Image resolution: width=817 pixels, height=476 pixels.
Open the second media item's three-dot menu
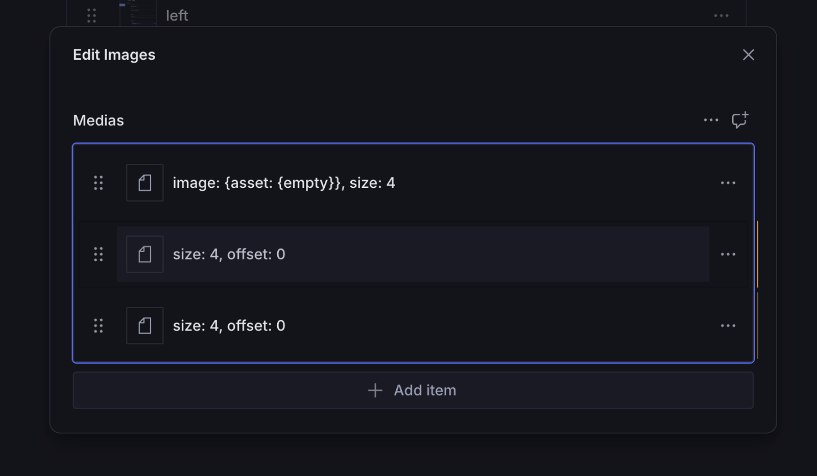tap(728, 254)
